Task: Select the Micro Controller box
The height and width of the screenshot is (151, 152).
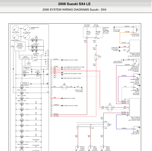Action: 26,57
